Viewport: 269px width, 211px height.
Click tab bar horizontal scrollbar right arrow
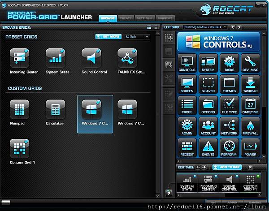click(260, 195)
